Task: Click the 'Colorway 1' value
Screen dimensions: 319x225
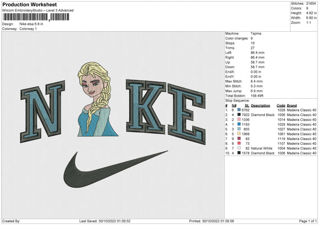Action: [x=28, y=29]
